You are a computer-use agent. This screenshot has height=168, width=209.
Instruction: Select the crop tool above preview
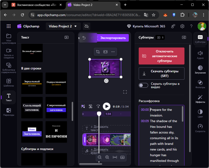98,52
